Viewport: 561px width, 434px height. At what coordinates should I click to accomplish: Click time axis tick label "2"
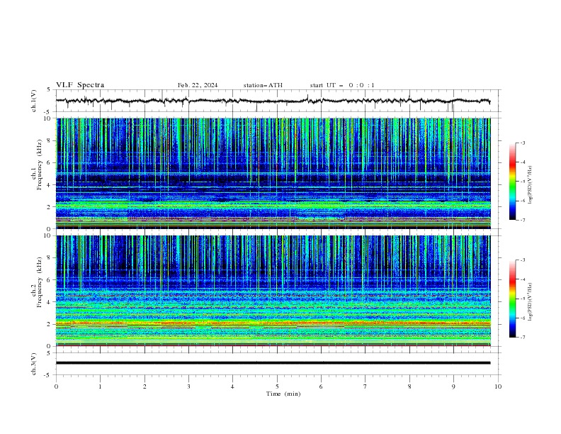point(144,386)
